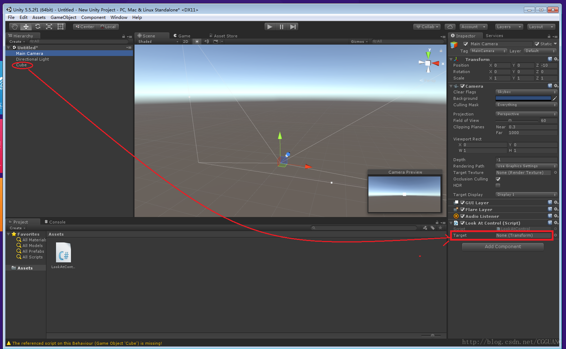Open Layer Default dropdown
Image resolution: width=566 pixels, height=349 pixels.
(x=540, y=51)
